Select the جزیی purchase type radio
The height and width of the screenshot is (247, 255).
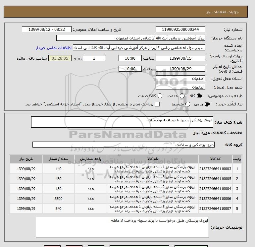(x=207, y=104)
